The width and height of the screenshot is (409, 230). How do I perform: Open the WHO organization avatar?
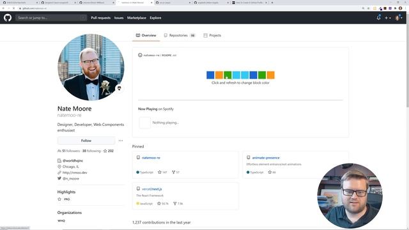pos(61,220)
